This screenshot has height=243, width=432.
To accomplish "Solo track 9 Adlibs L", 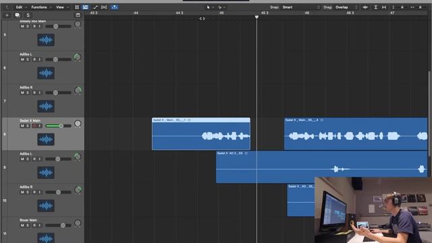I will click(28, 159).
